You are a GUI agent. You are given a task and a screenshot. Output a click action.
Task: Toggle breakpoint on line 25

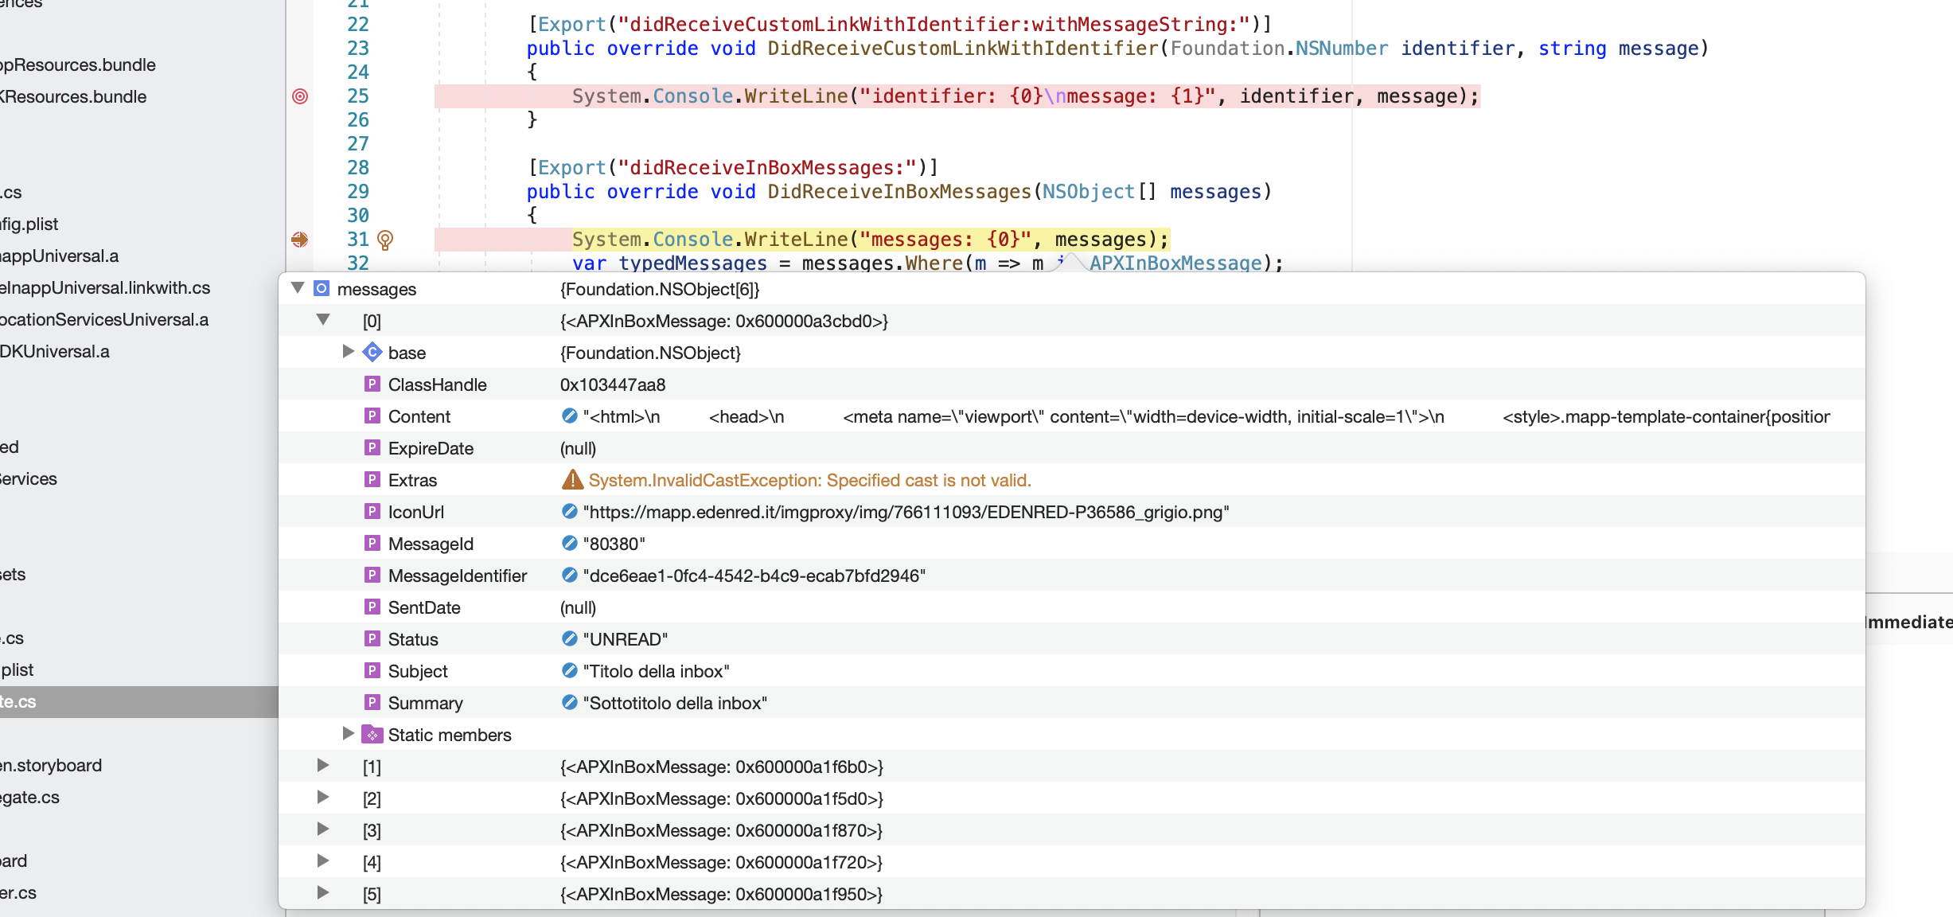point(300,96)
